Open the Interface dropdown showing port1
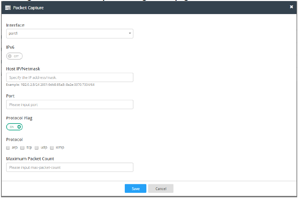Image resolution: width=302 pixels, height=199 pixels. 70,34
